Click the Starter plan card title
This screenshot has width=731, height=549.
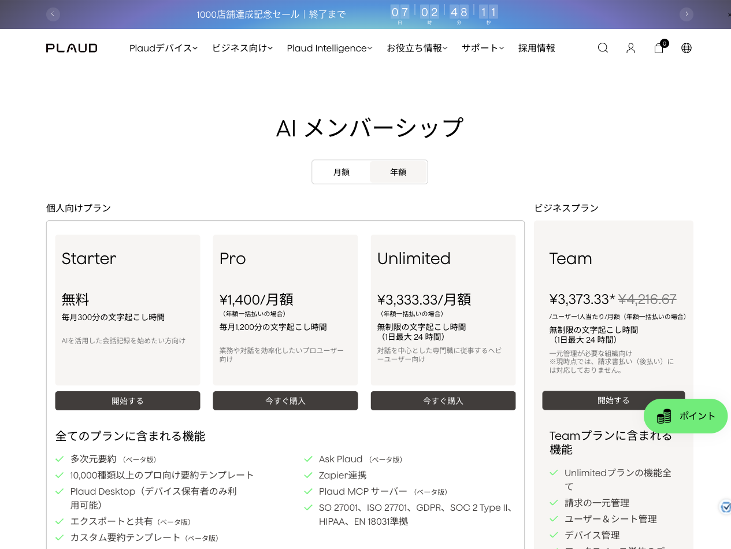pyautogui.click(x=89, y=258)
